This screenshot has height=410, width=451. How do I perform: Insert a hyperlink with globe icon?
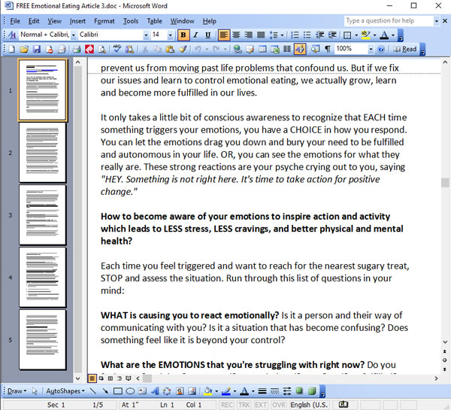pos(238,49)
